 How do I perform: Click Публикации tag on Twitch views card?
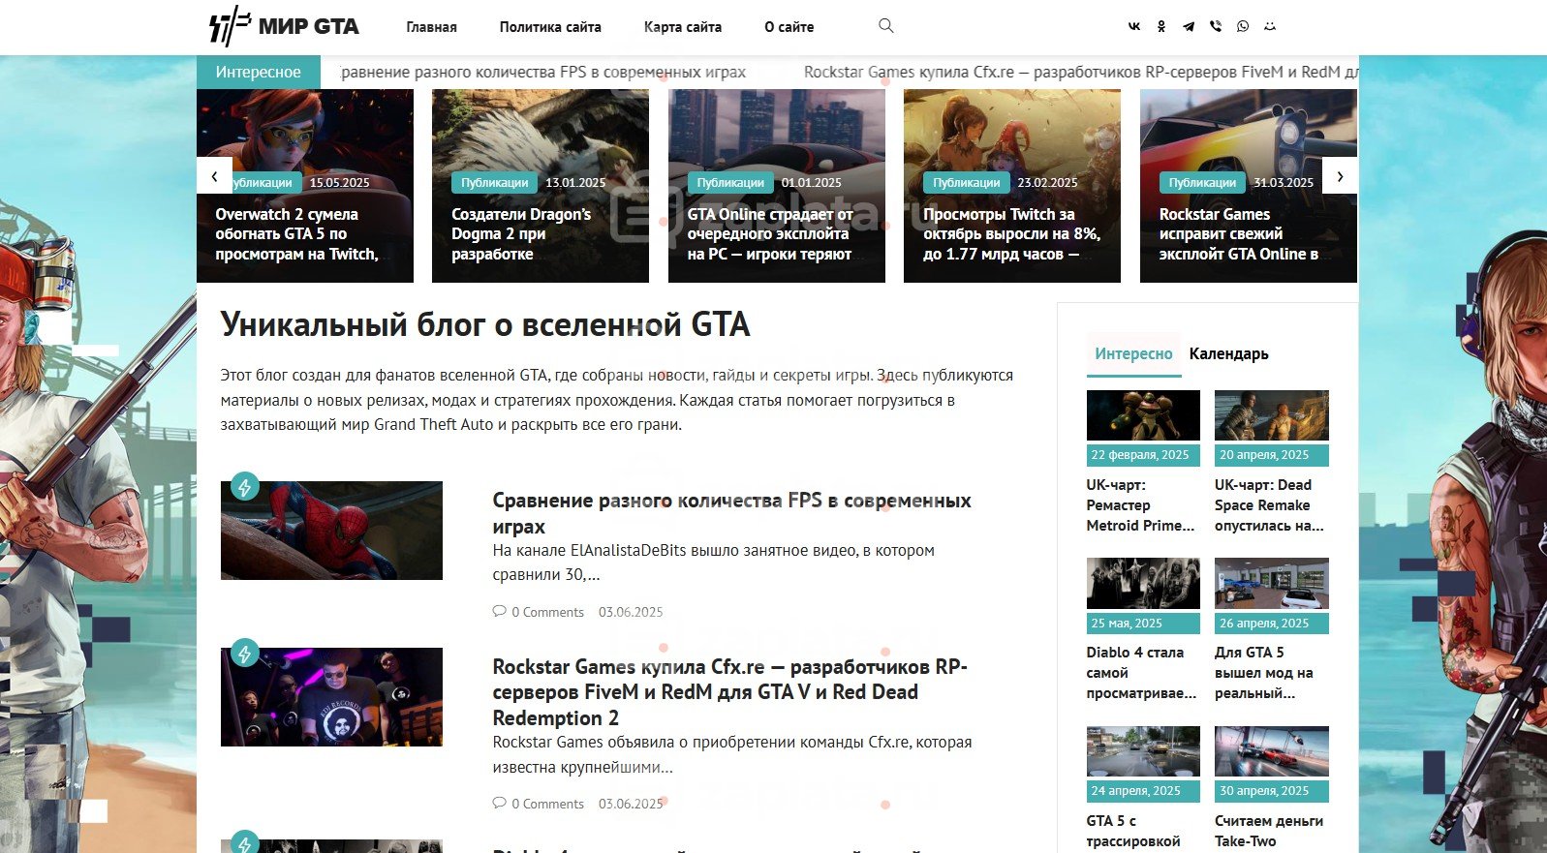point(966,182)
